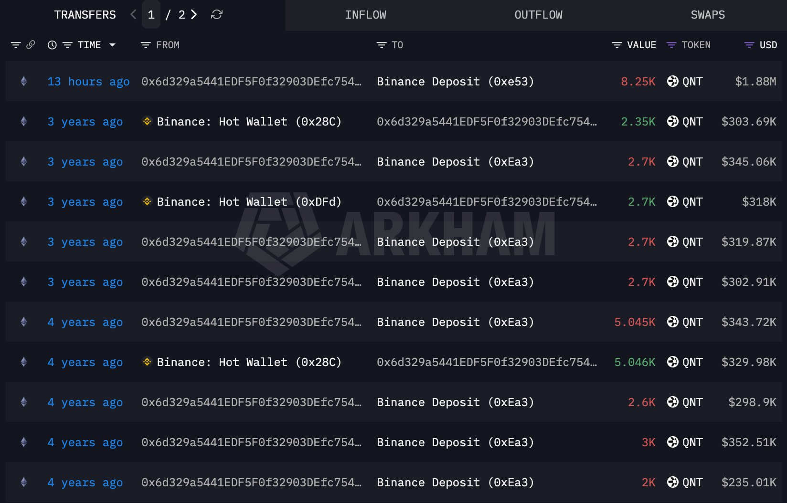The height and width of the screenshot is (503, 787).
Task: Click the $352.51K USD value
Action: click(x=749, y=442)
